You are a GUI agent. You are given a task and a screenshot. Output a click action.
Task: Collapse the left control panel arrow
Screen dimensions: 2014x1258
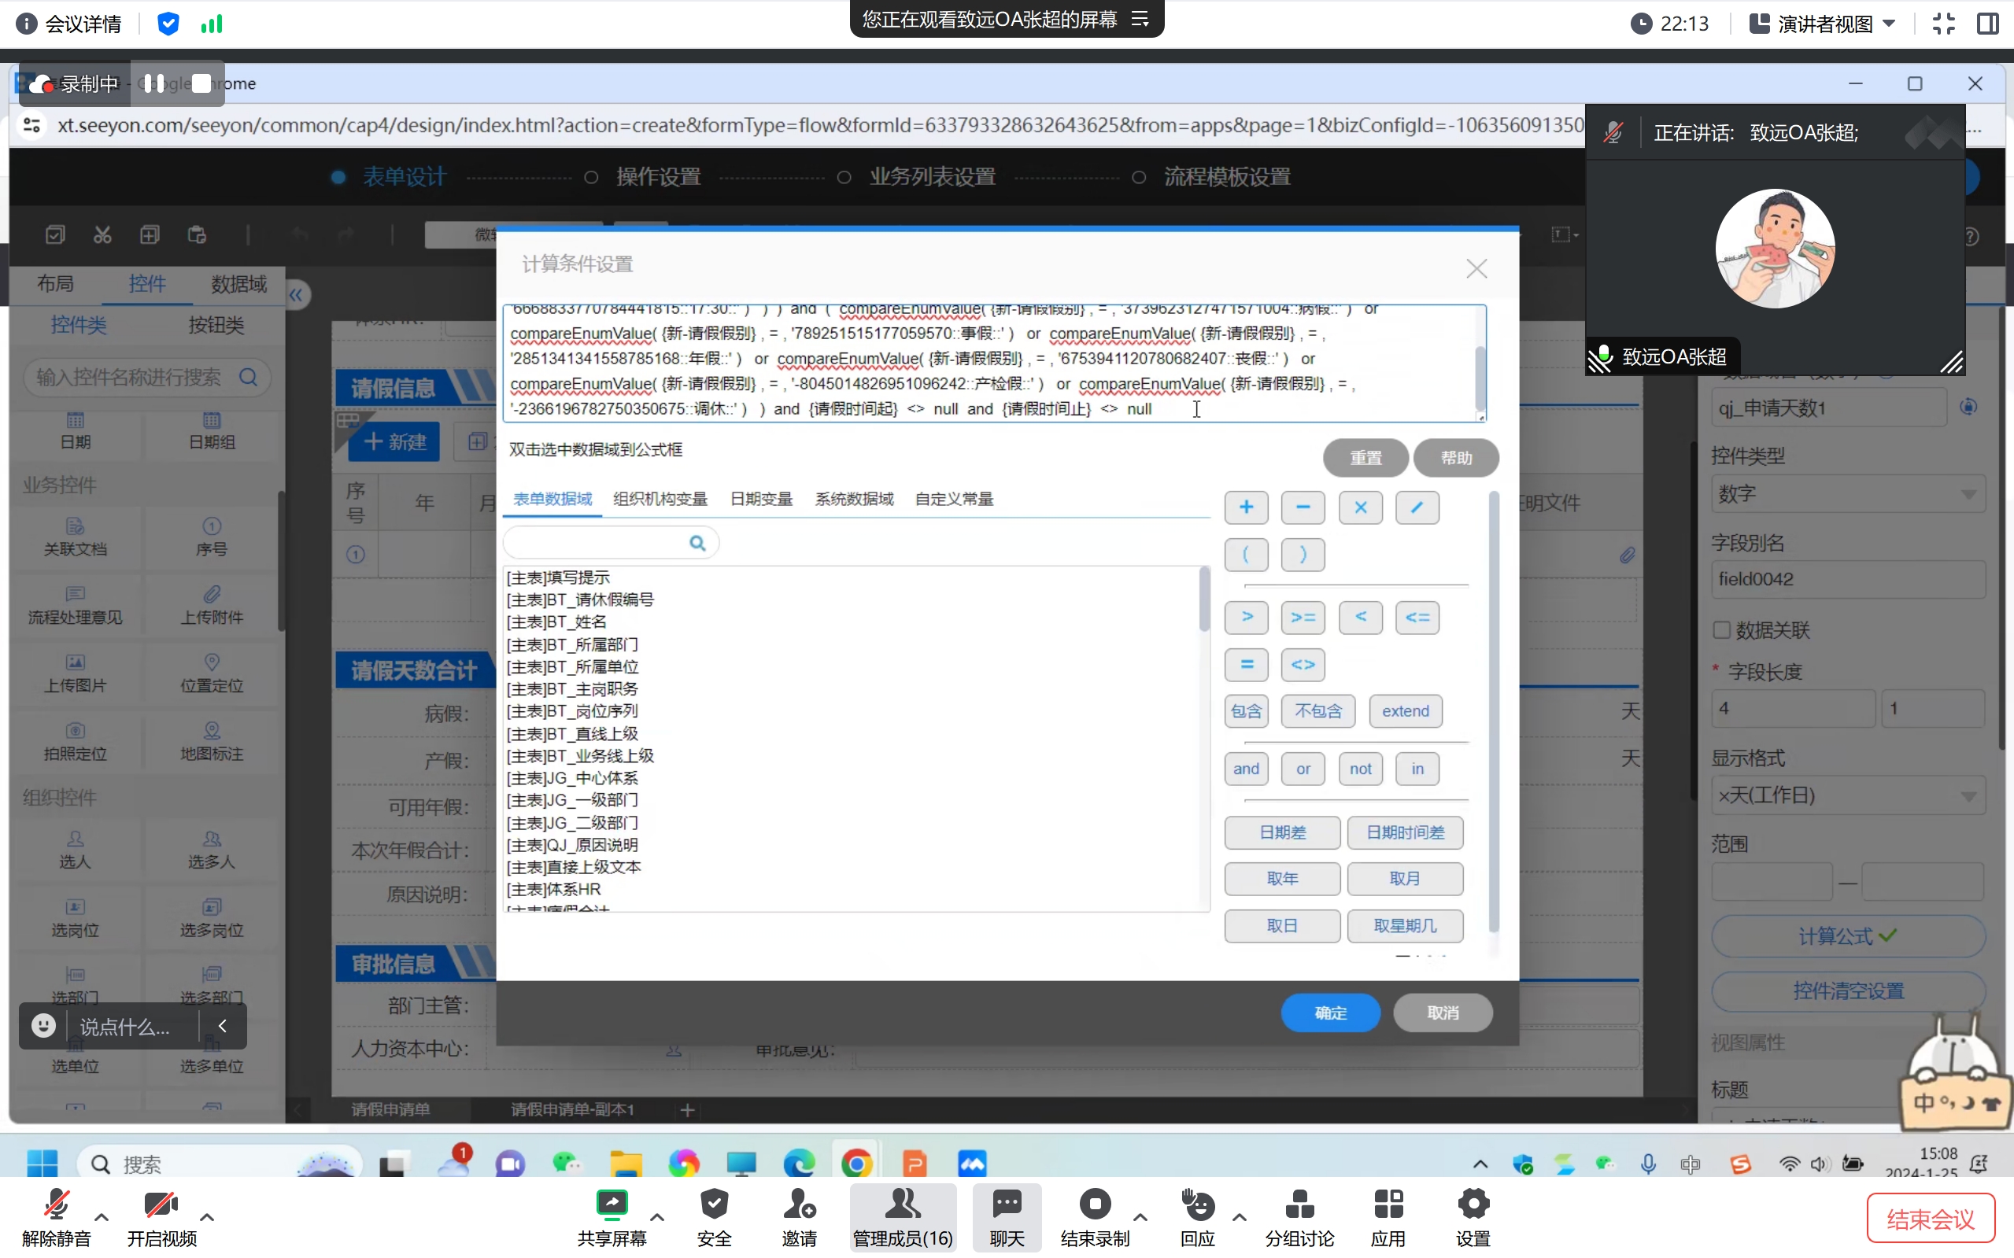[296, 295]
